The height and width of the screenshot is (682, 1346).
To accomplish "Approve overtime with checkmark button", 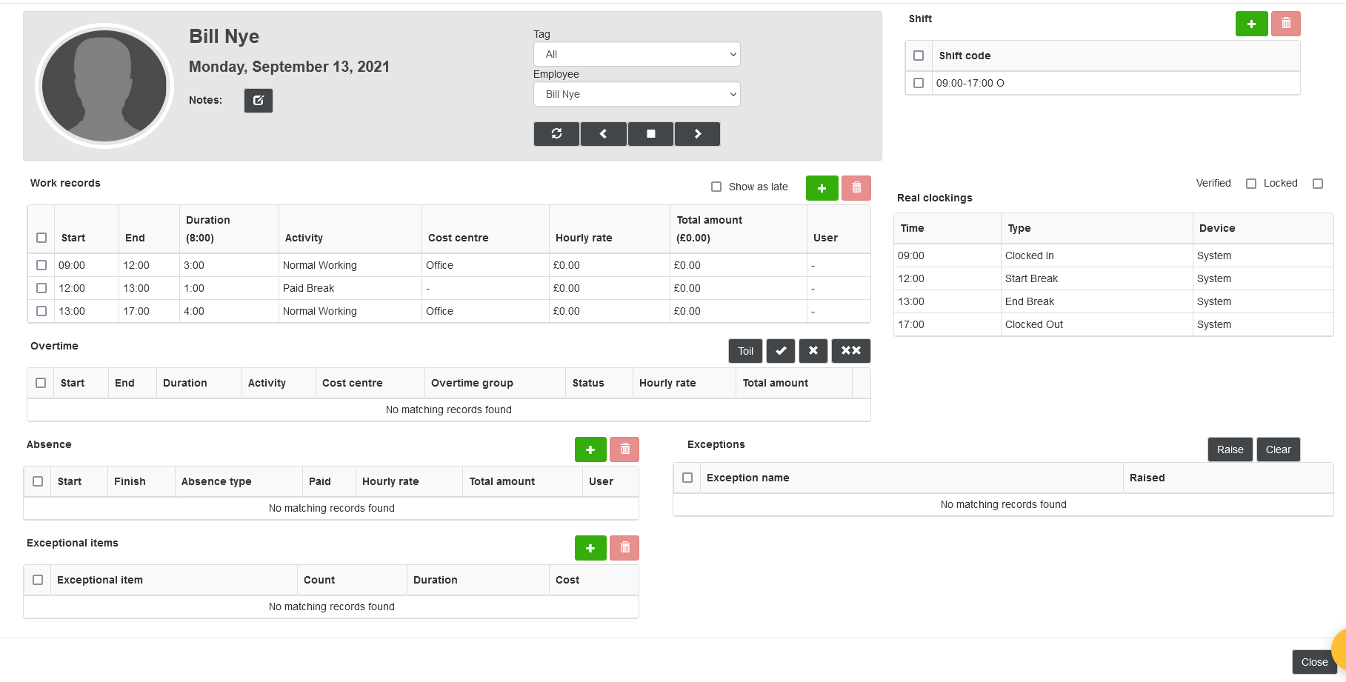I will coord(781,351).
